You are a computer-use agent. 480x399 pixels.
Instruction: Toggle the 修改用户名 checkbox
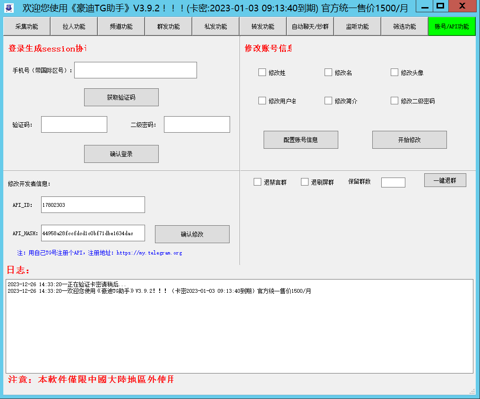(x=262, y=101)
